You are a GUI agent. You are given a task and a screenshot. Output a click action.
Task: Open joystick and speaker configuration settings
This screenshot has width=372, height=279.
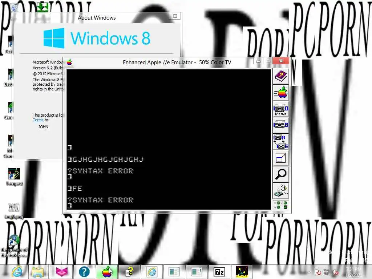(x=281, y=191)
